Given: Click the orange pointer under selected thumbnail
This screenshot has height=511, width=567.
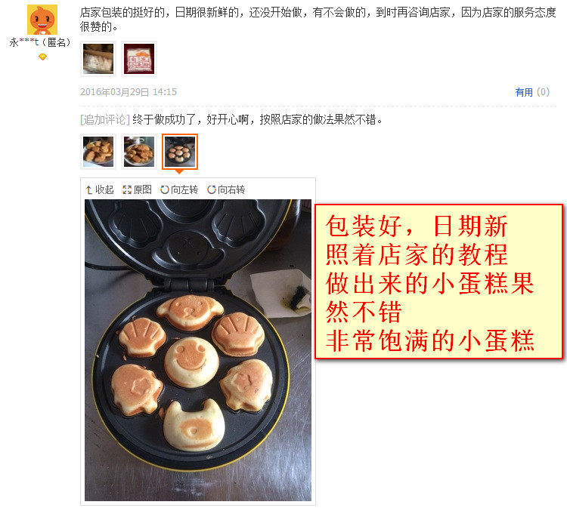Looking at the screenshot, I should point(179,171).
